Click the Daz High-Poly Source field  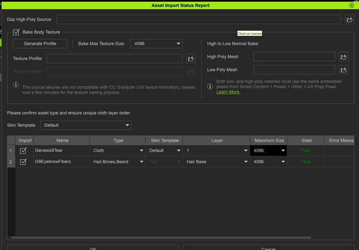(199, 19)
